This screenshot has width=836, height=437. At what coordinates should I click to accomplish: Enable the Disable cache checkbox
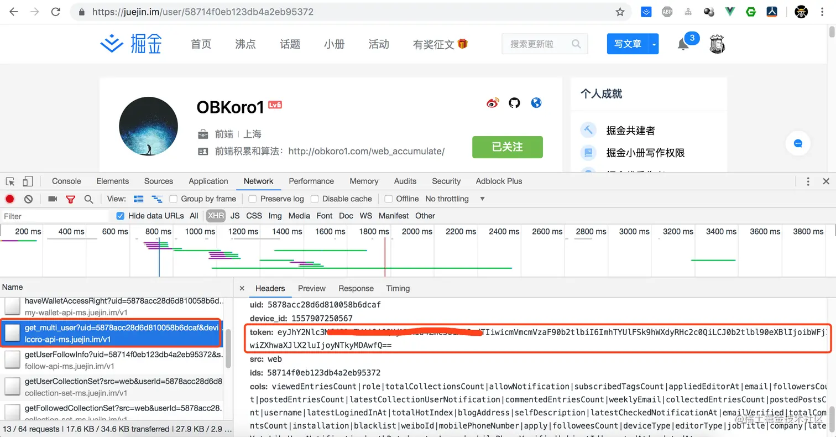click(x=315, y=199)
